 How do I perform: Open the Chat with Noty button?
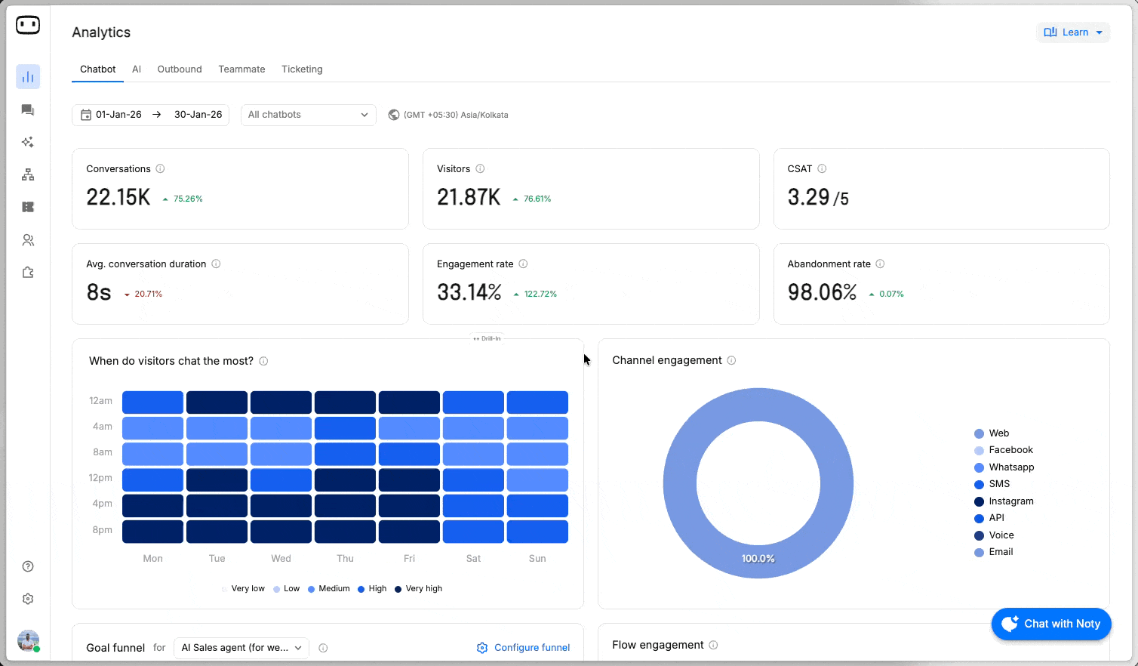tap(1051, 624)
